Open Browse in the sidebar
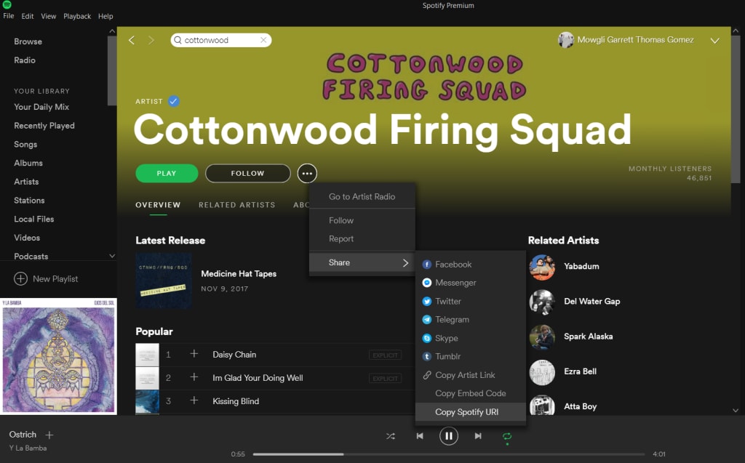 pyautogui.click(x=28, y=41)
